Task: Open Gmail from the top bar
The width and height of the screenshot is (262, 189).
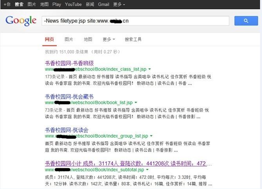Action: click(x=104, y=4)
